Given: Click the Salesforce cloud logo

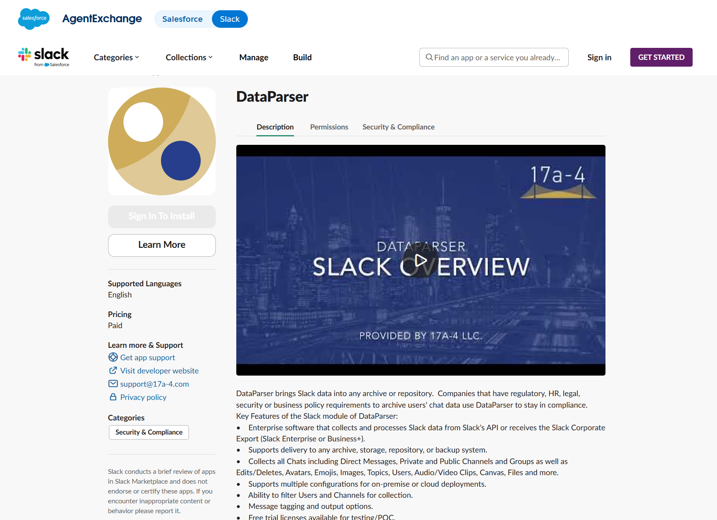Looking at the screenshot, I should (x=34, y=19).
